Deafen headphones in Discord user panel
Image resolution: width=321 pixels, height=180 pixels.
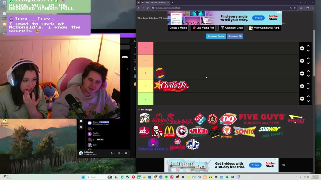point(119,153)
